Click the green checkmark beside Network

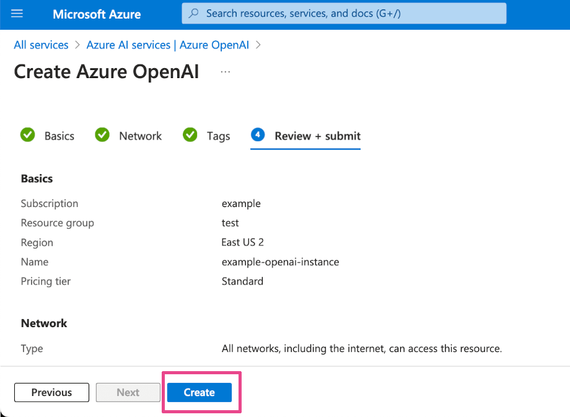[102, 135]
